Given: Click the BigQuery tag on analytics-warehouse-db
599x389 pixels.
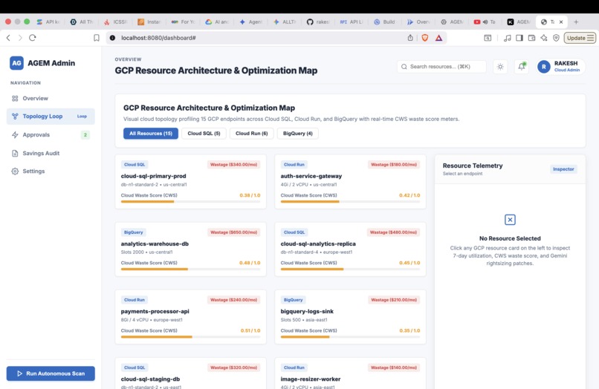Looking at the screenshot, I should coord(133,232).
